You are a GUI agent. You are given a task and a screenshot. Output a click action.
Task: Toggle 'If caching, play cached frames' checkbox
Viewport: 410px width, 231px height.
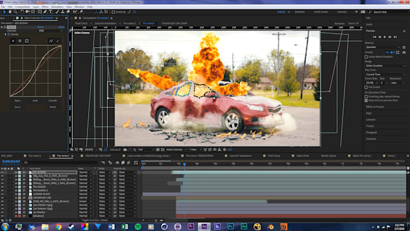tap(366, 97)
